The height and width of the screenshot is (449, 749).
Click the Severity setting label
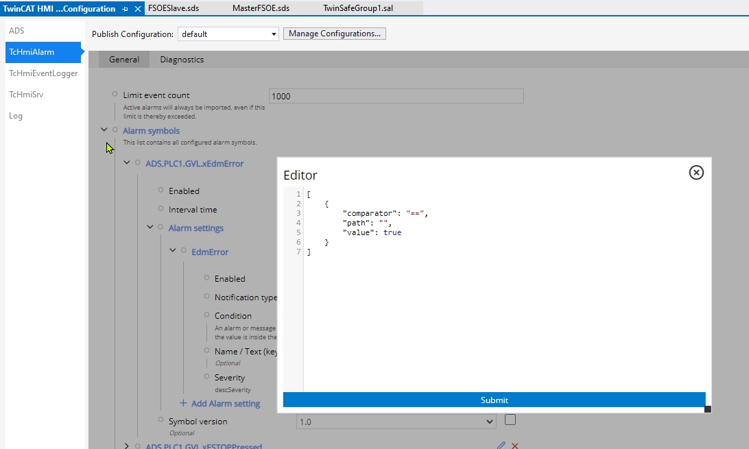pos(230,378)
